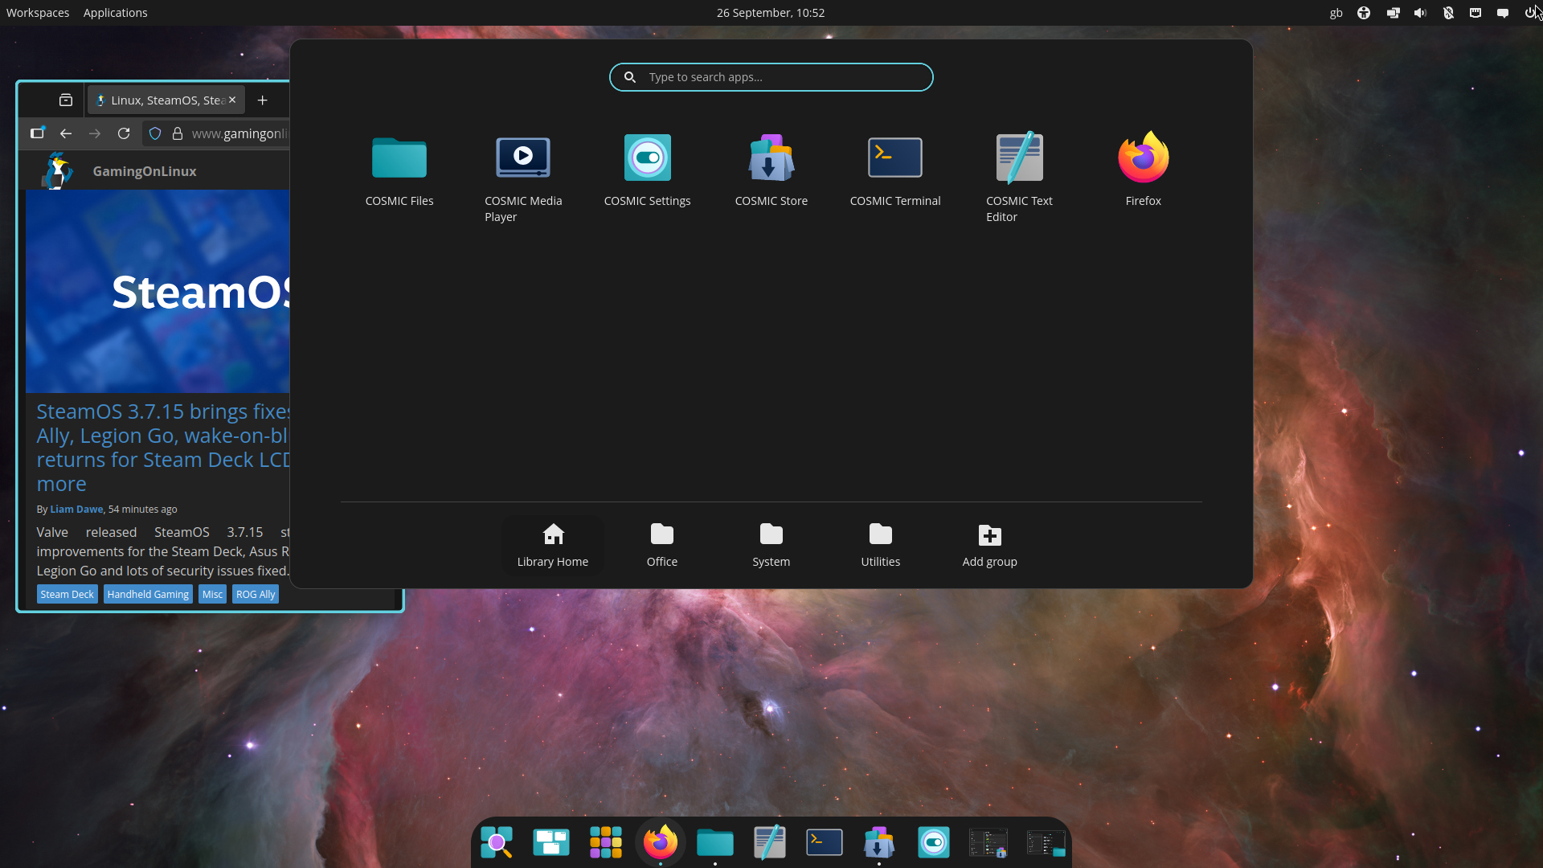Open COSMIC Text Editor from the dock
1543x868 pixels.
tap(770, 842)
